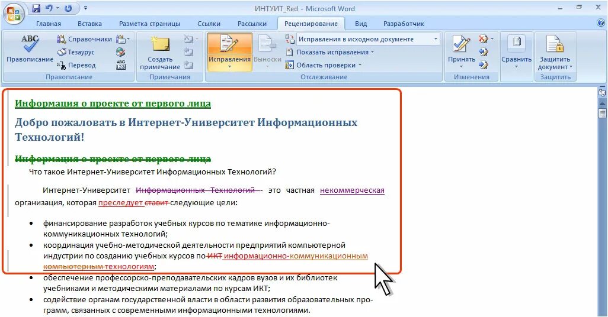Click the display for review icon left of combo
This screenshot has height=317, width=608.
pos(290,39)
